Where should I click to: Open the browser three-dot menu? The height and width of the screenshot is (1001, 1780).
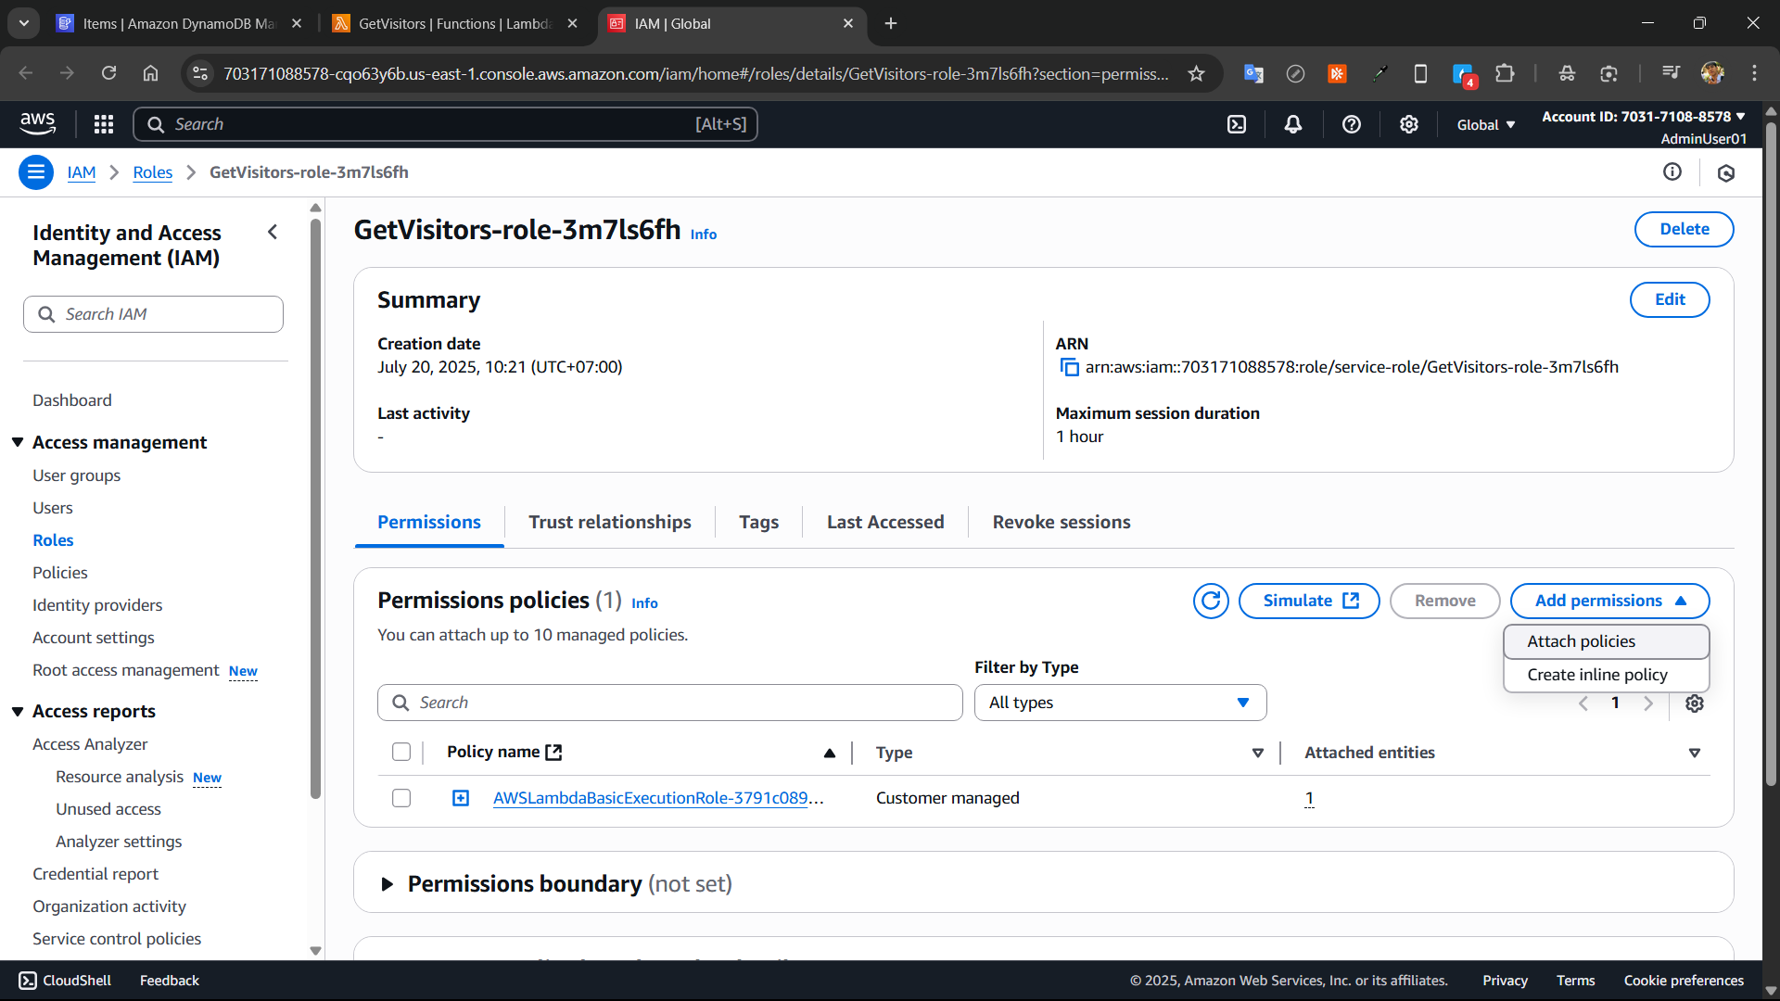1754,73
